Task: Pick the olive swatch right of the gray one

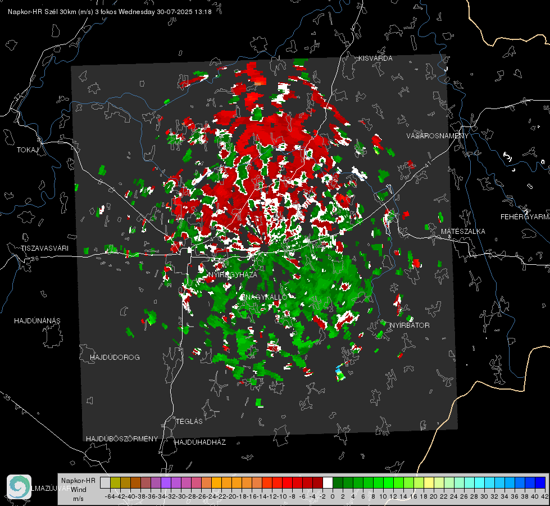Action: point(115,482)
